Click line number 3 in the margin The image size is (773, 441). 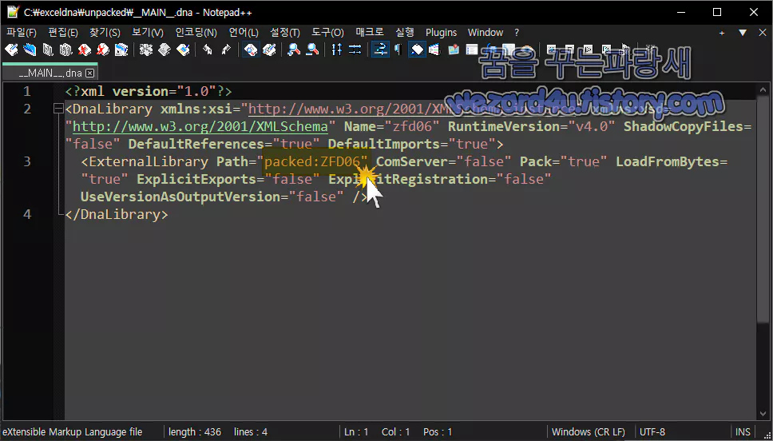(26, 161)
